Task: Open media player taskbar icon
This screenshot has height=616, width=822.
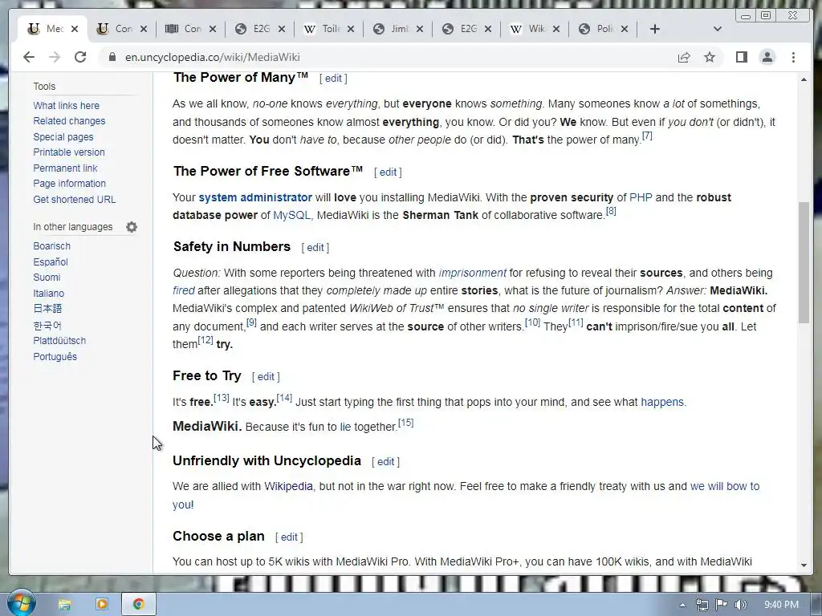Action: [102, 605]
